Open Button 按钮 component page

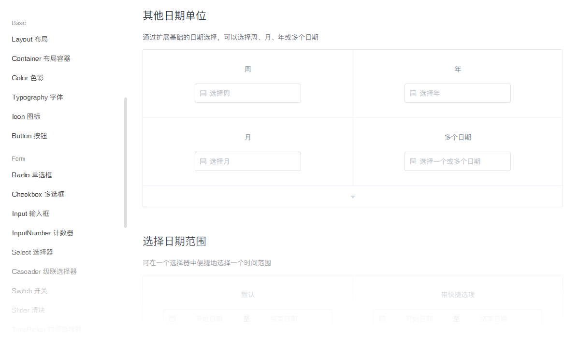pyautogui.click(x=29, y=136)
